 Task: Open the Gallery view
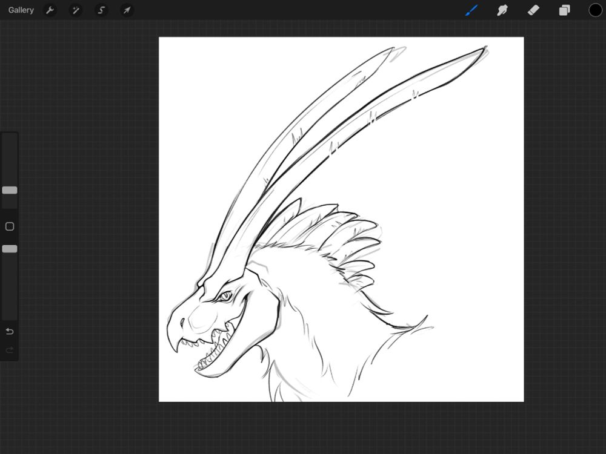pyautogui.click(x=21, y=10)
